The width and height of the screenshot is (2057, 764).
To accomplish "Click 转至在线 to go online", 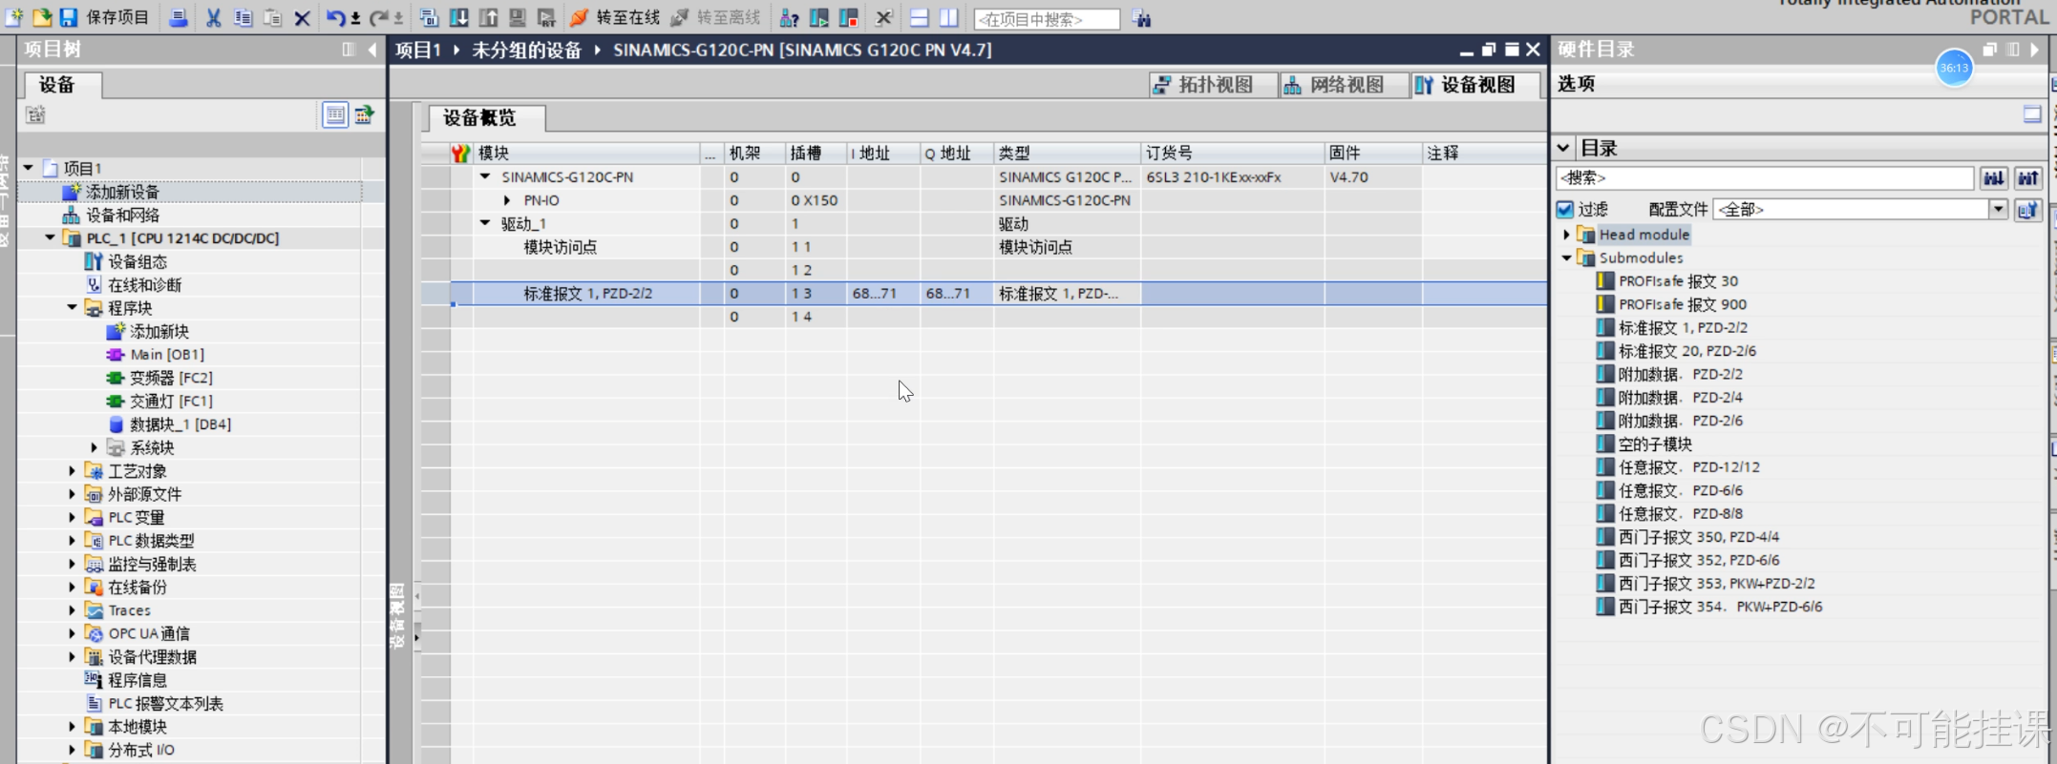I will click(616, 18).
